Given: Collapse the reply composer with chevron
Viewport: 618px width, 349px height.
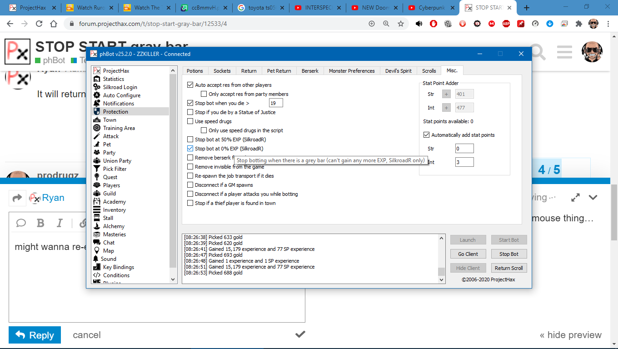Looking at the screenshot, I should 593,198.
